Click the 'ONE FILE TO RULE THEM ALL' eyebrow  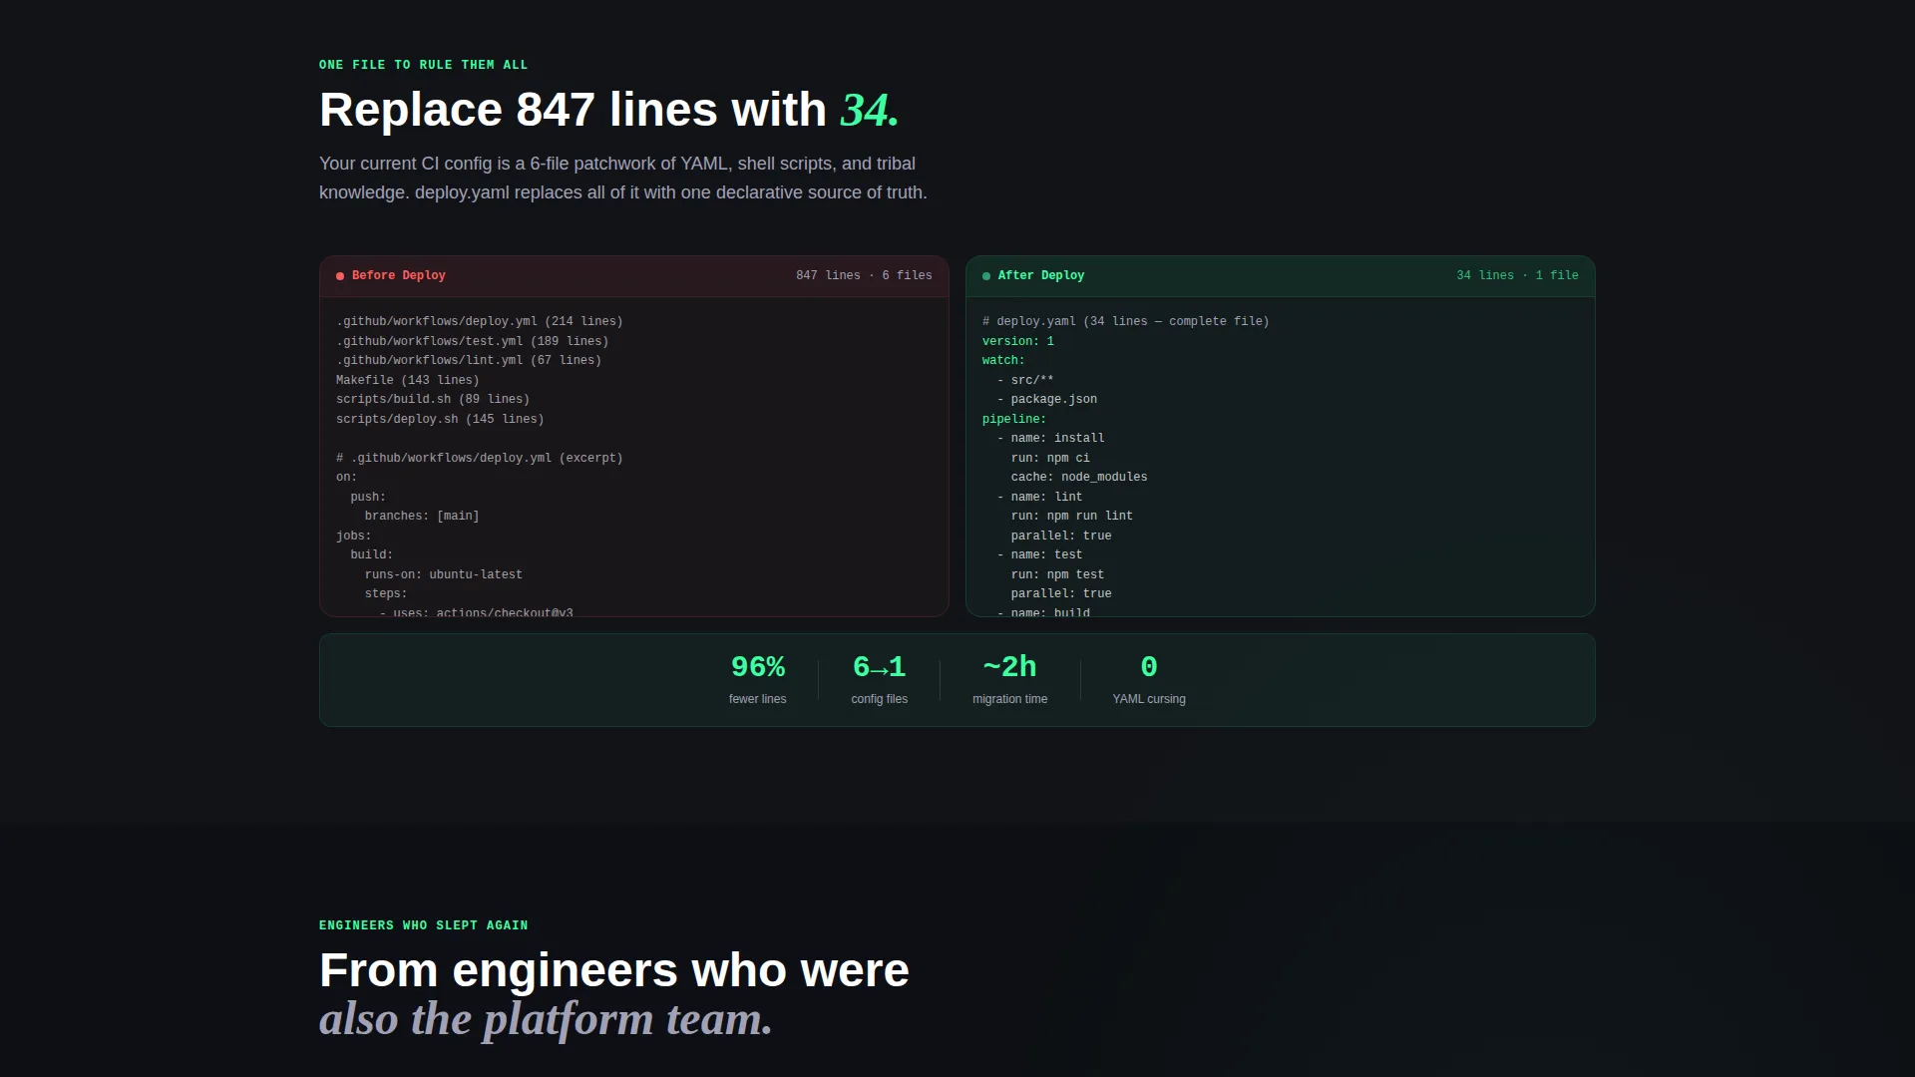[x=424, y=65]
